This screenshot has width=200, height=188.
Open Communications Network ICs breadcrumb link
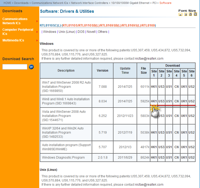[x=50, y=3]
